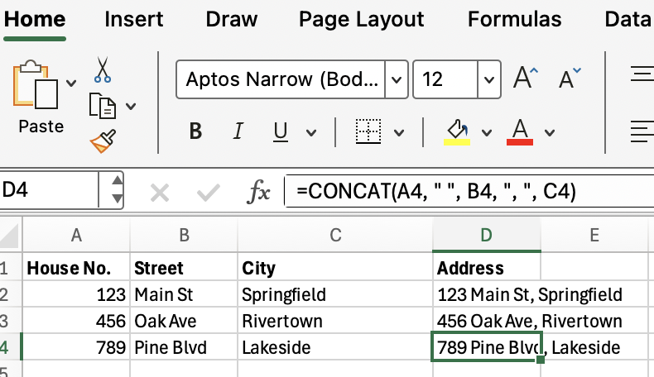
Task: Toggle Underline formatting
Action: click(281, 131)
